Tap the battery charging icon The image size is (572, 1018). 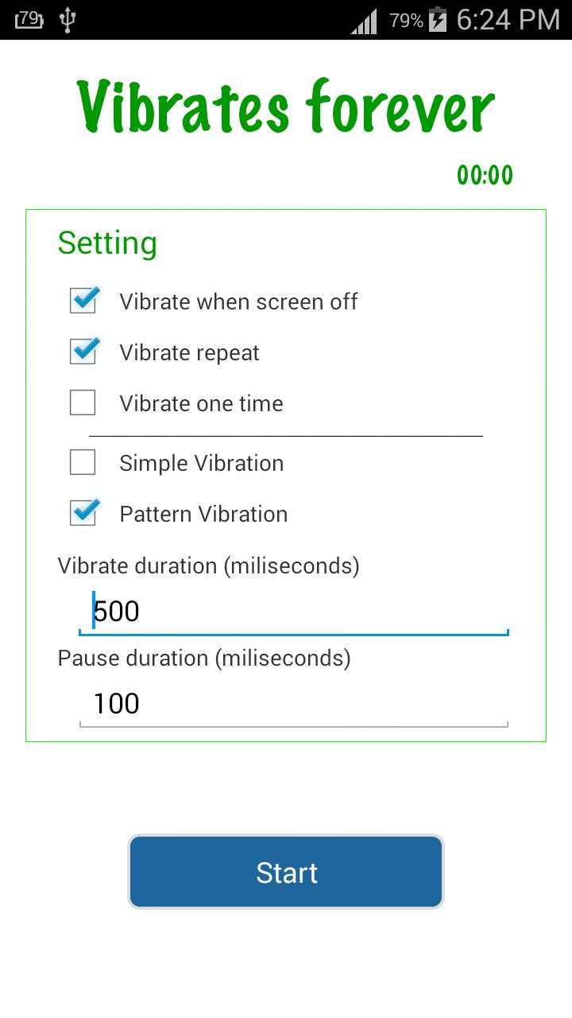pos(437,19)
